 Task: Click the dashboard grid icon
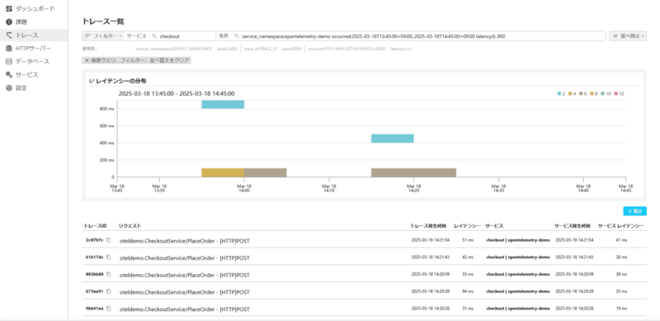pyautogui.click(x=9, y=8)
